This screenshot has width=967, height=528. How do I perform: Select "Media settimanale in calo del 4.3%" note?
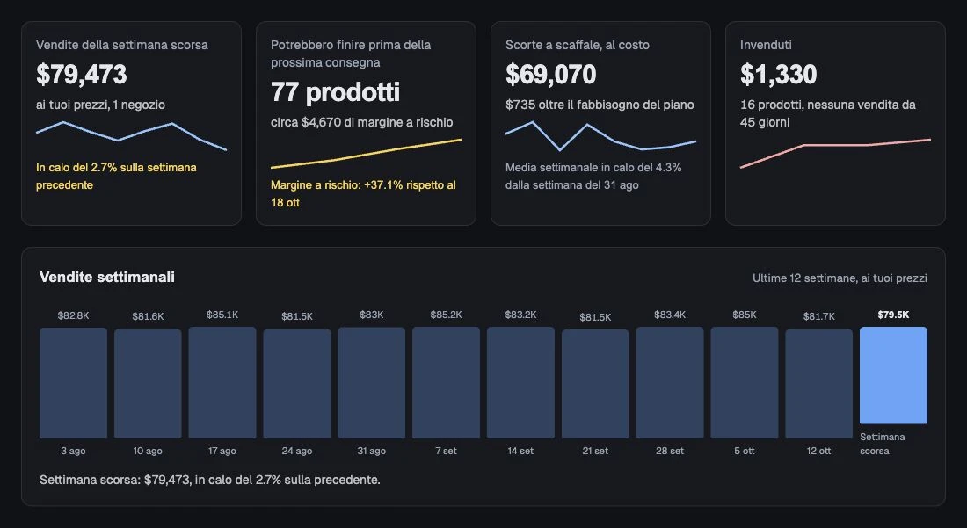pos(593,177)
